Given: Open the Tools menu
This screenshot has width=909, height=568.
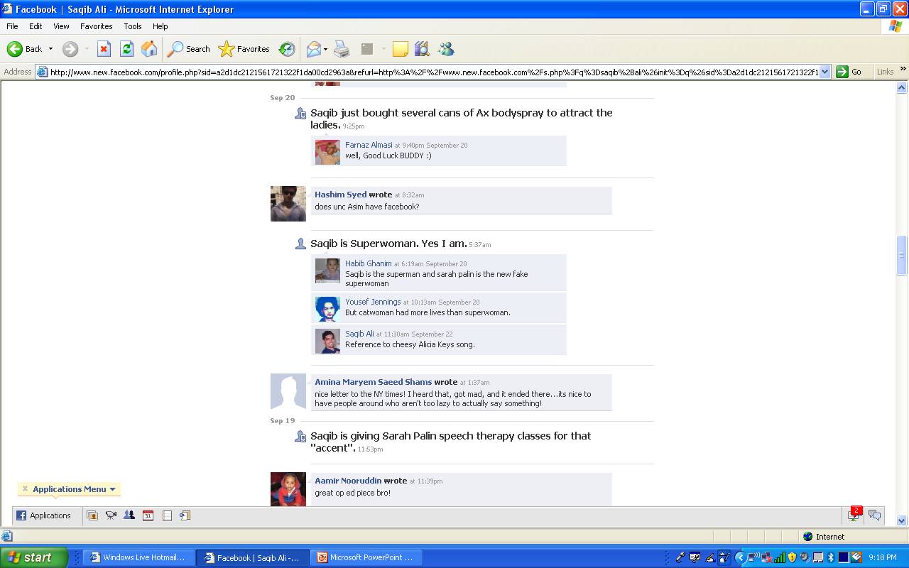Looking at the screenshot, I should (133, 26).
